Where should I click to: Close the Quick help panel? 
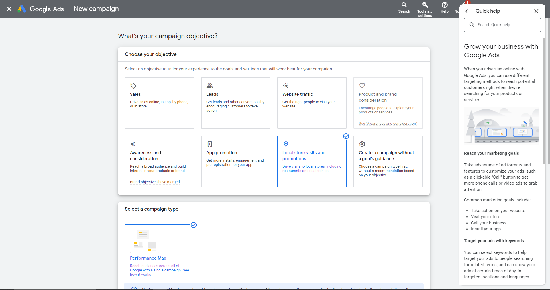click(536, 11)
